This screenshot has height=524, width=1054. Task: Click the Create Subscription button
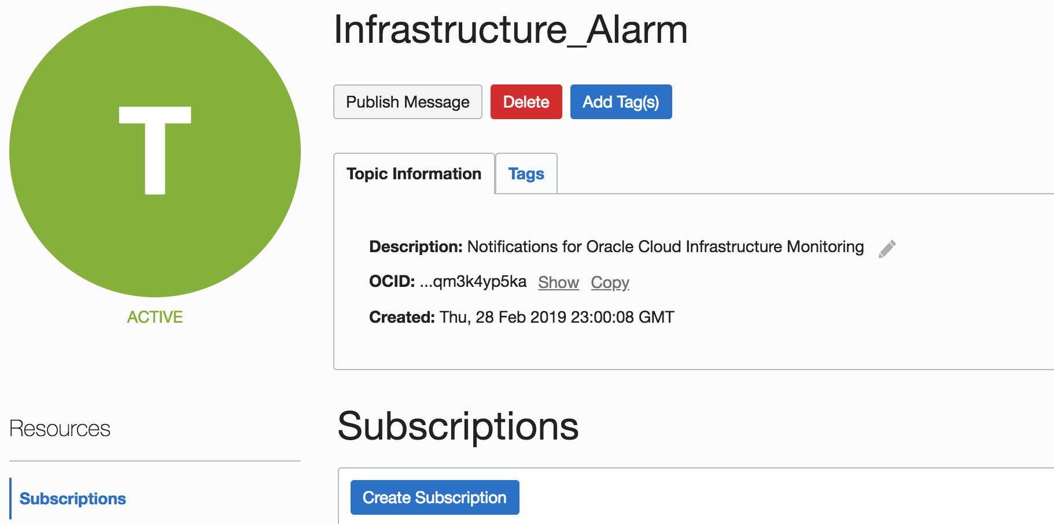tap(434, 497)
